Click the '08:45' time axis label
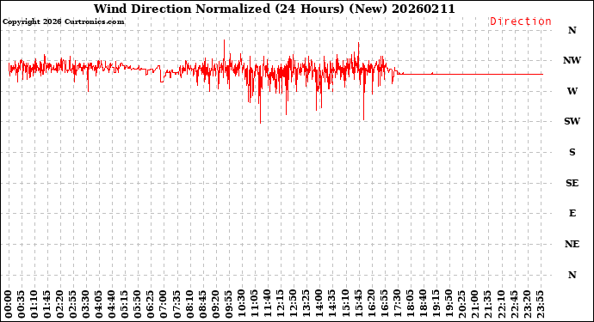 (x=202, y=305)
